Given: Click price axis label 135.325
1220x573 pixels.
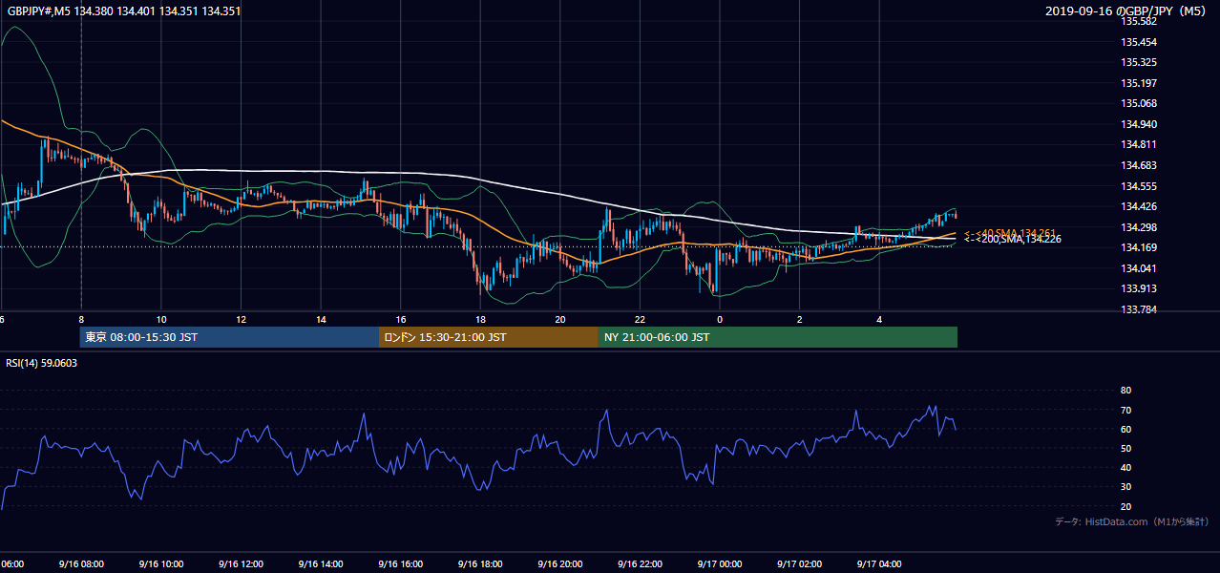Looking at the screenshot, I should click(1140, 62).
